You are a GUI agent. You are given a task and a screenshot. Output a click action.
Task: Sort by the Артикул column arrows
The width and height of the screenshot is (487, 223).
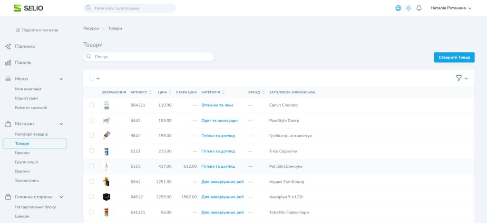click(x=151, y=92)
